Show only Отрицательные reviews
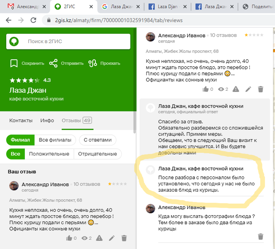This screenshot has width=275, height=249. coord(97,154)
